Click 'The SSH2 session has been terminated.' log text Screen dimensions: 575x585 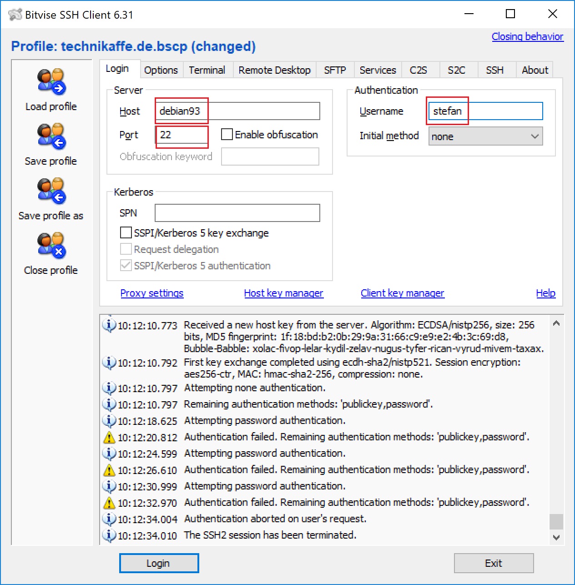[x=270, y=535]
